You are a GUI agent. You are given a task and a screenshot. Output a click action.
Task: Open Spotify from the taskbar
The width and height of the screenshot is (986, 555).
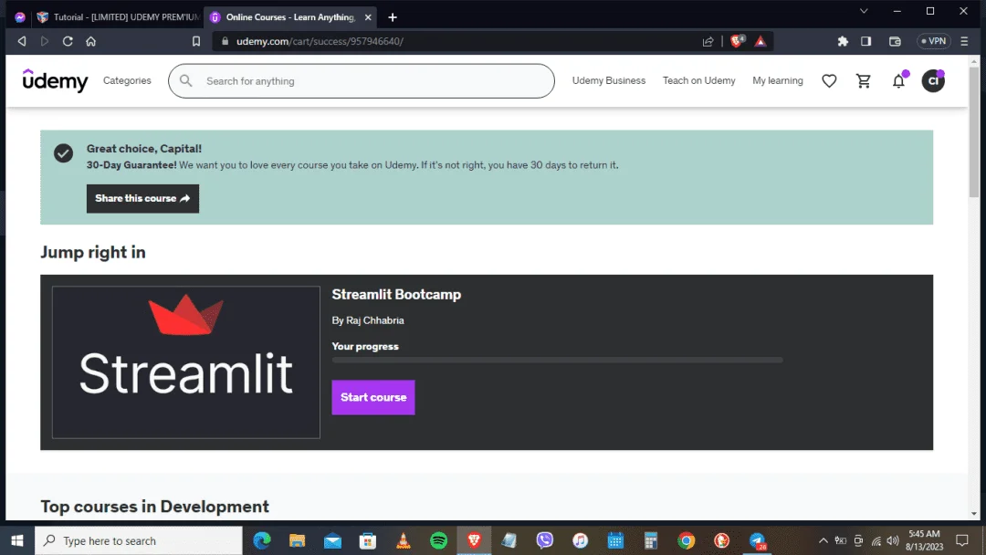[439, 540]
